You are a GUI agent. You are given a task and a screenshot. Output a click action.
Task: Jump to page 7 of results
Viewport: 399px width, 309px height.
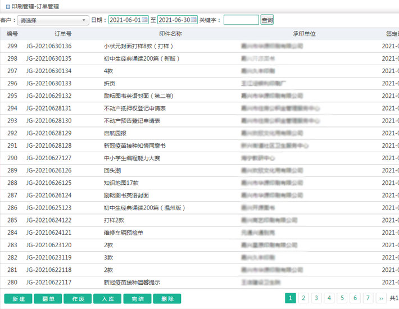(x=368, y=298)
